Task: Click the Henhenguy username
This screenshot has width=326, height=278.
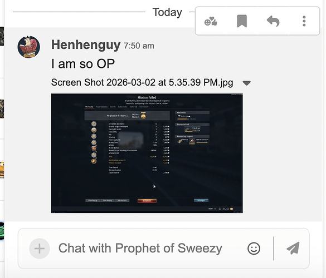Action: tap(86, 44)
